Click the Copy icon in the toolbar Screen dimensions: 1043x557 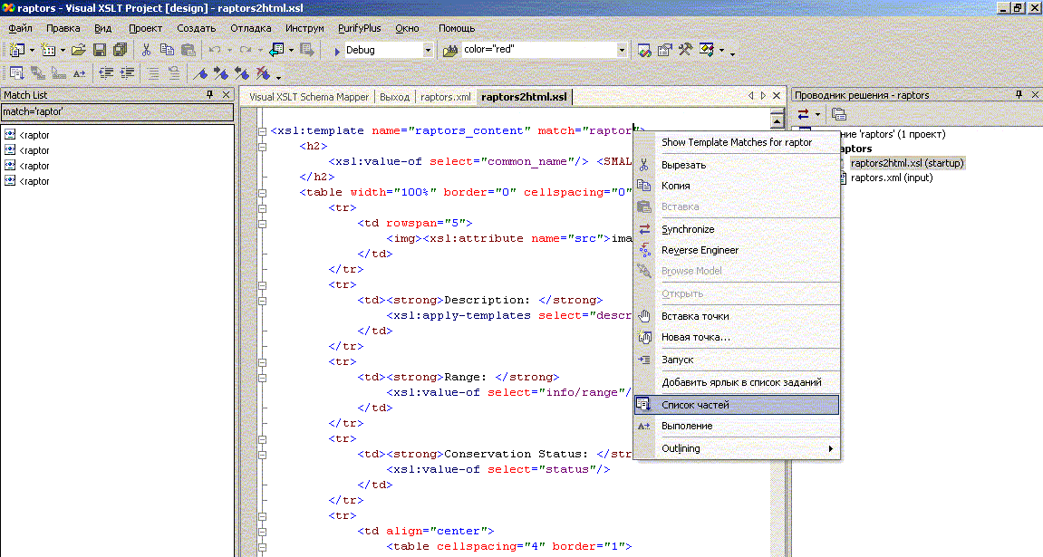(x=167, y=50)
